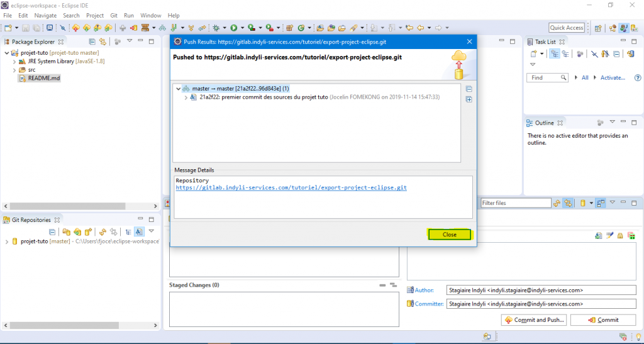Click Expand All icon in Push Results dialog

point(469,99)
